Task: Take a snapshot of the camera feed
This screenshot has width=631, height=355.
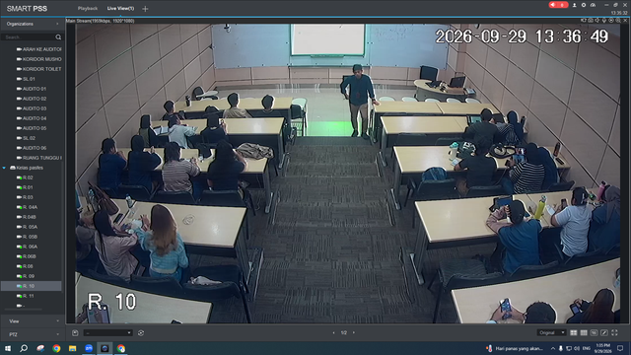Action: point(591,20)
